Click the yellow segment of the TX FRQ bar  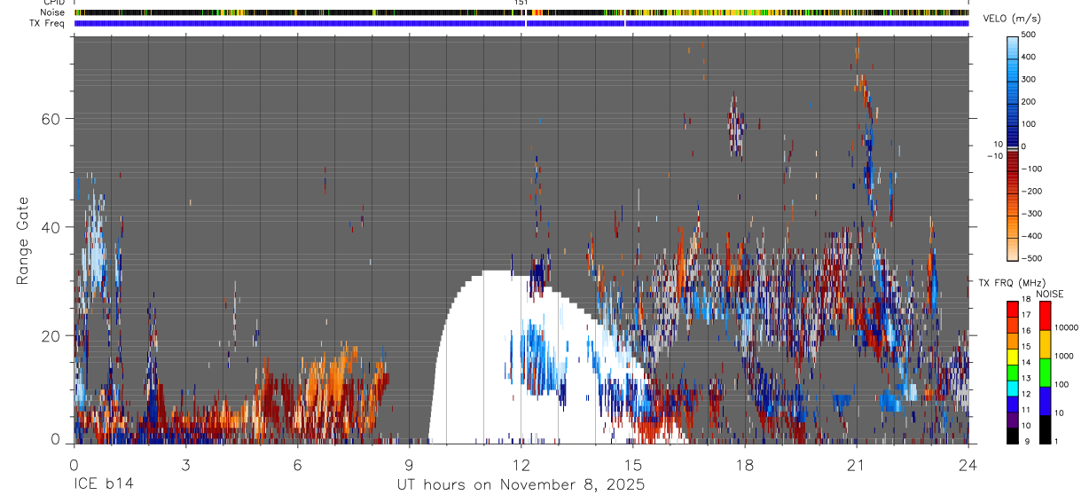[1012, 355]
